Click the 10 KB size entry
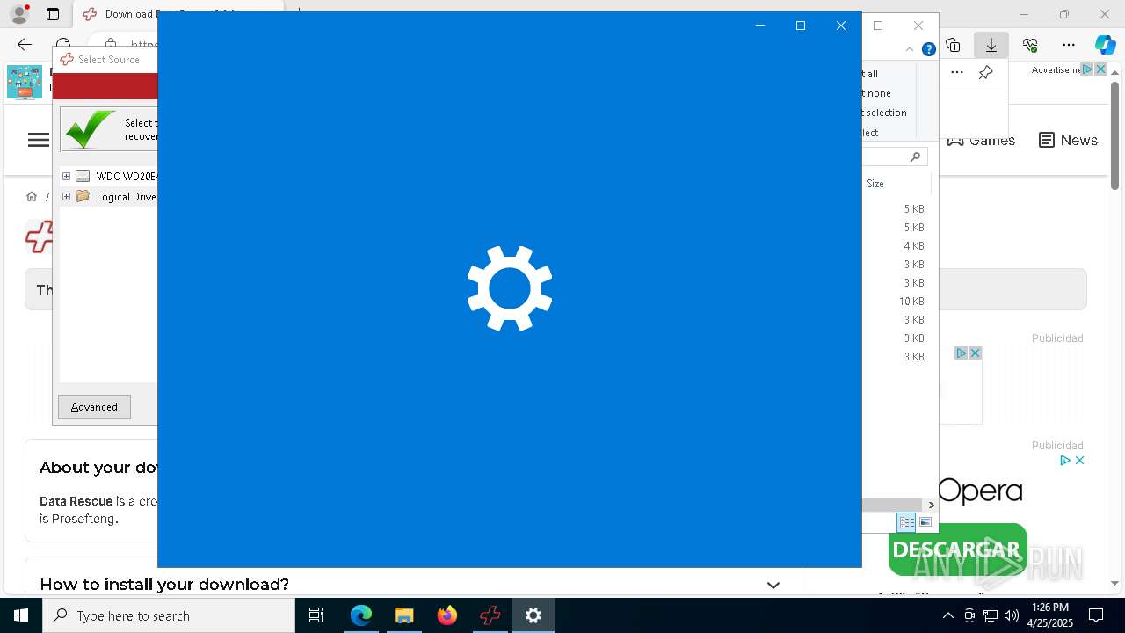The width and height of the screenshot is (1125, 633). coord(911,302)
